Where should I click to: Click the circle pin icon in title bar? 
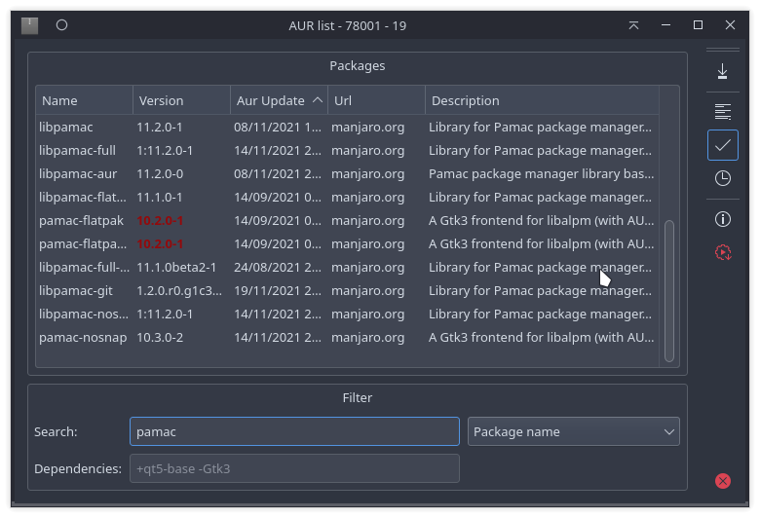(61, 25)
